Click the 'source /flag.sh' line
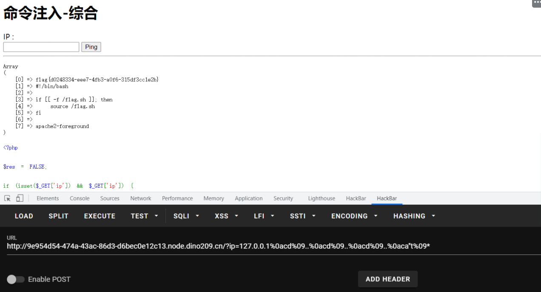541x292 pixels. pyautogui.click(x=72, y=106)
